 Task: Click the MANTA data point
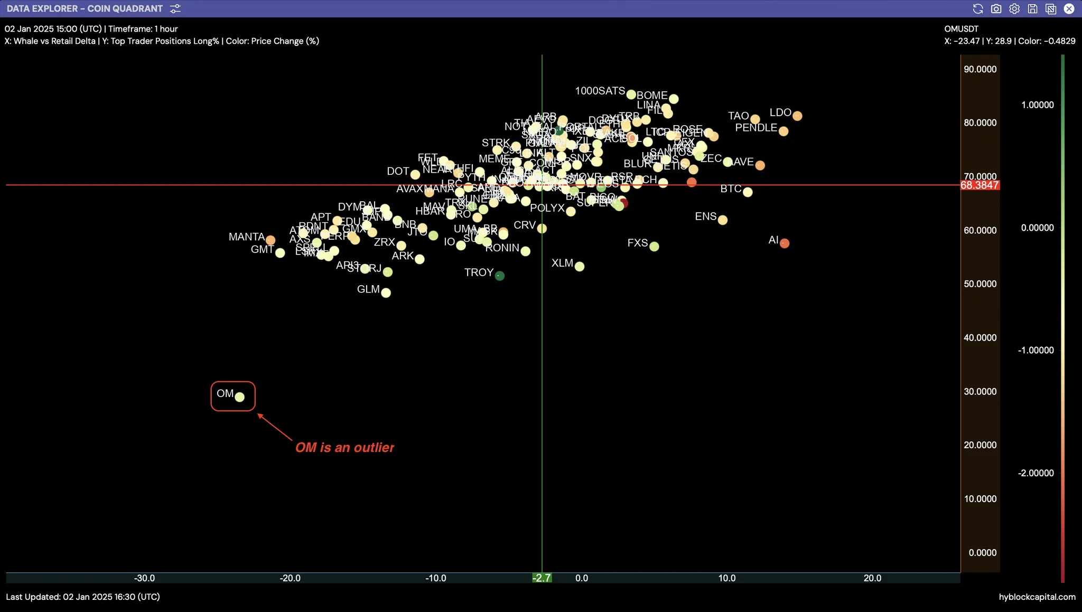point(270,240)
